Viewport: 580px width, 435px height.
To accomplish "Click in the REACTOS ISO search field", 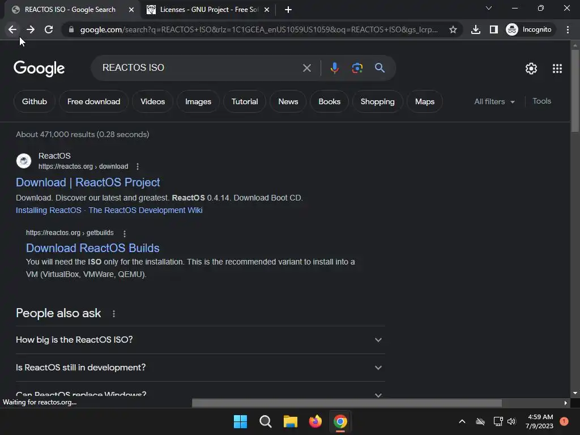I will click(200, 68).
